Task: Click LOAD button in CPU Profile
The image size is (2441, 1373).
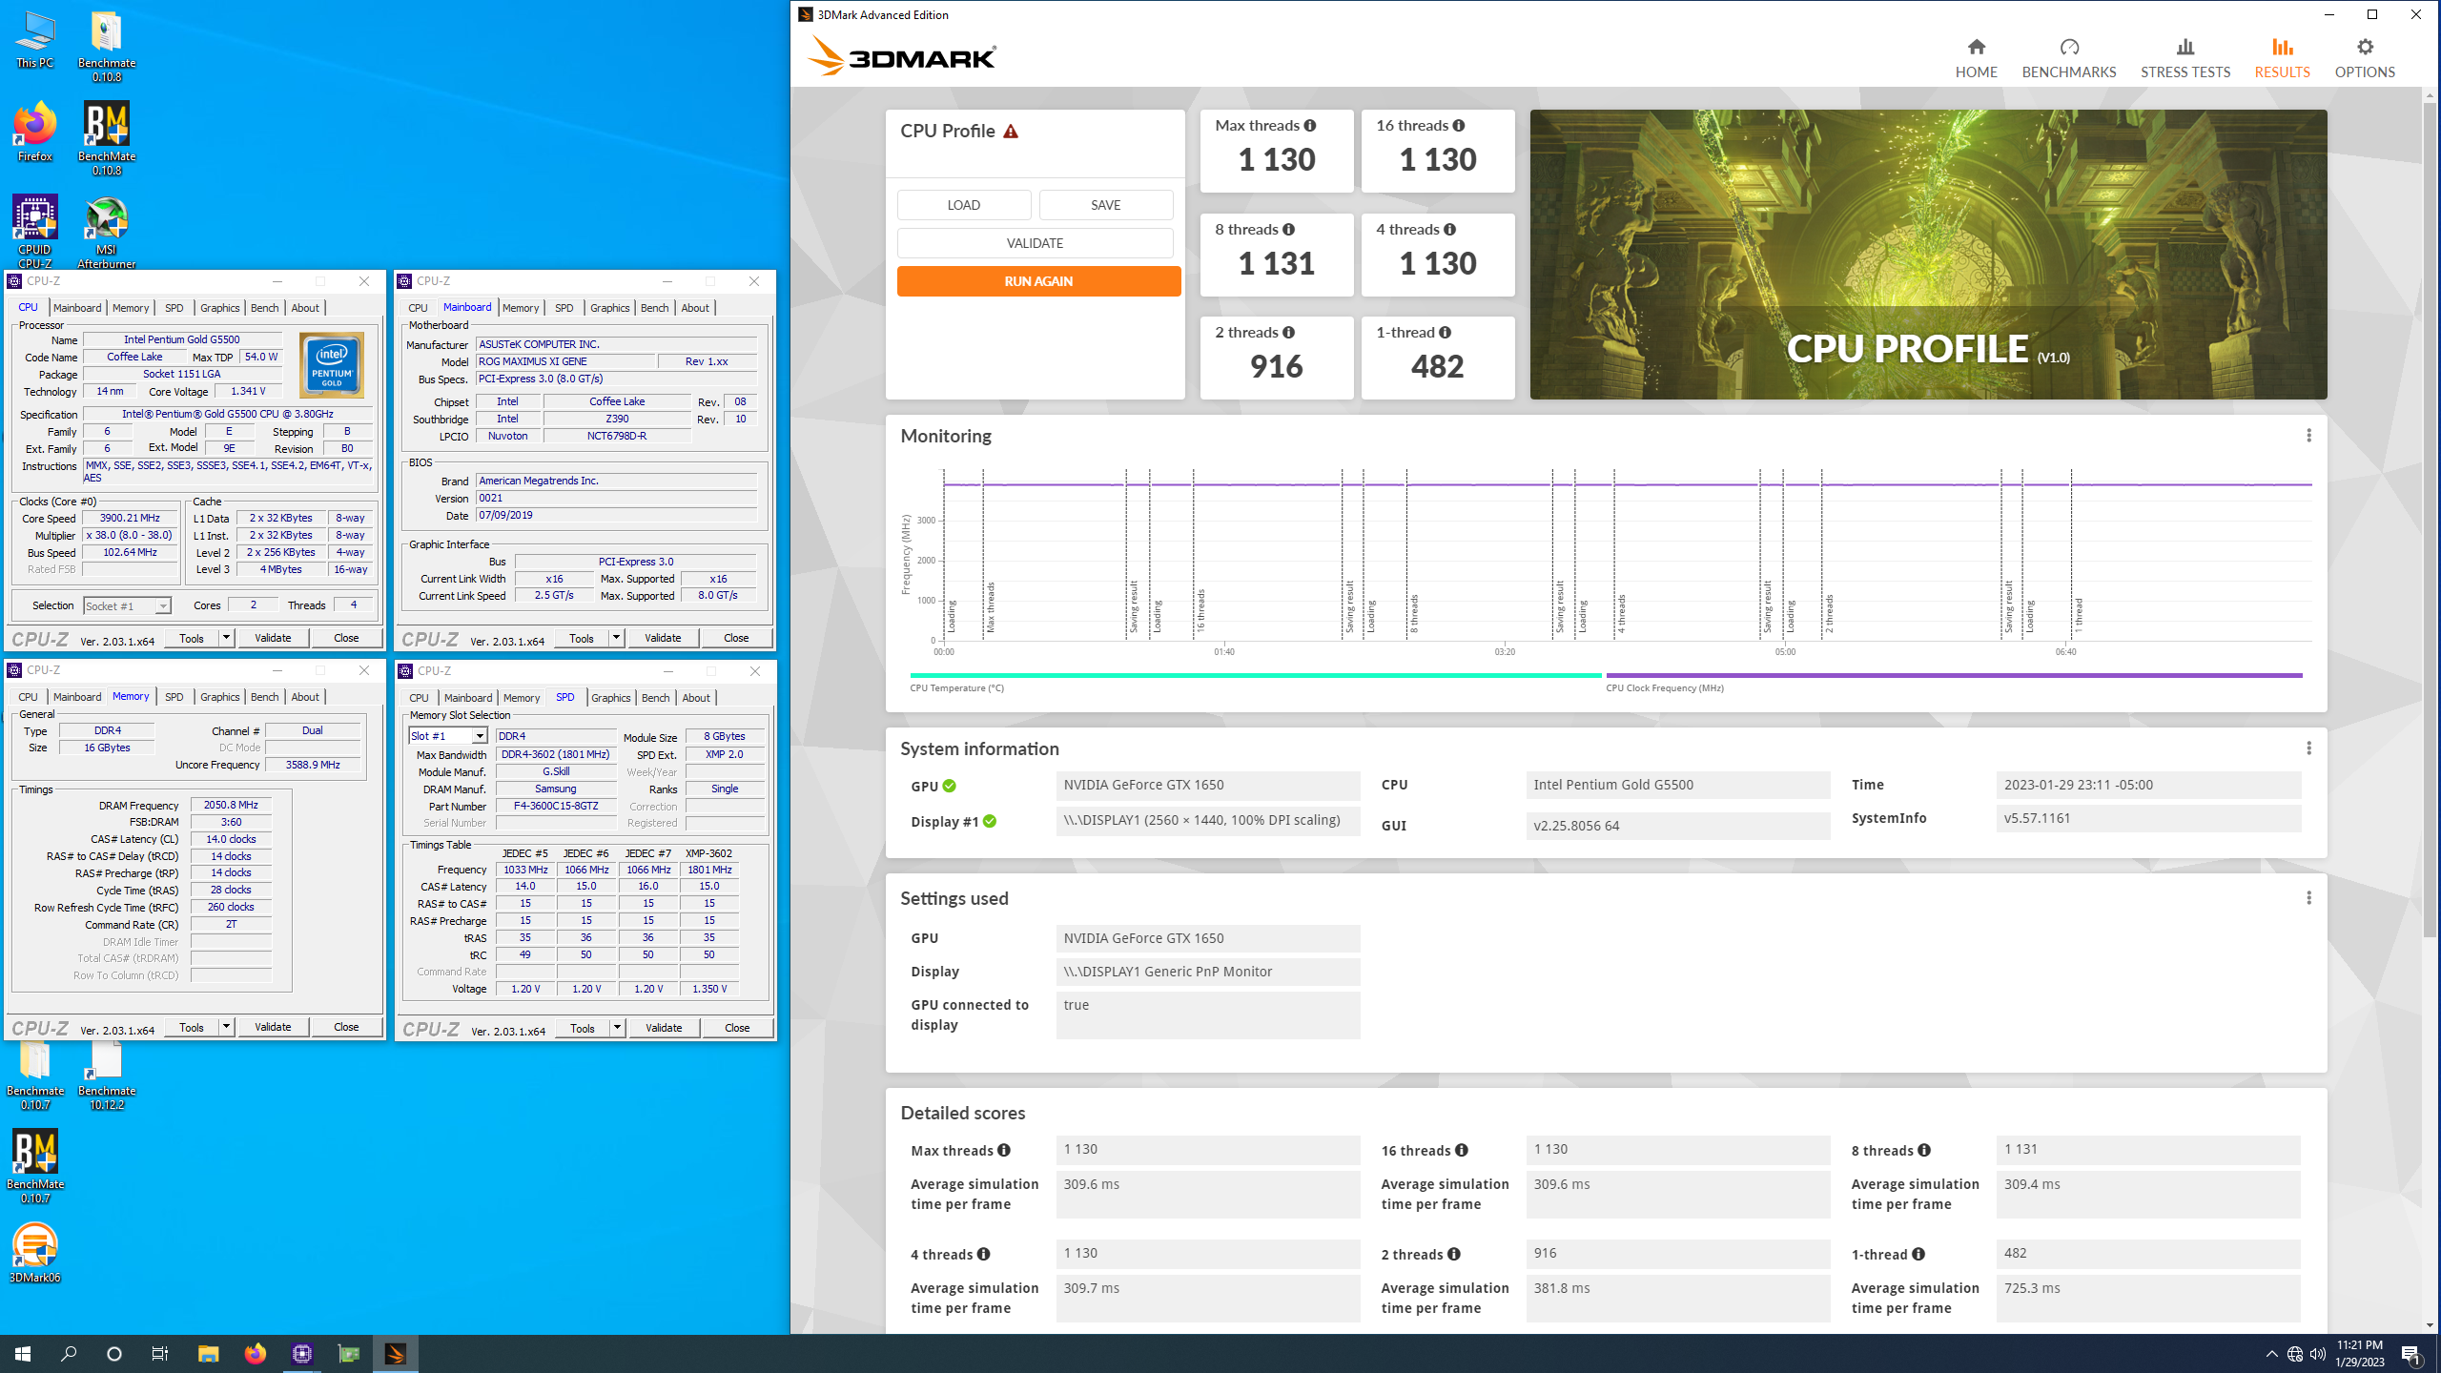Action: coord(963,205)
